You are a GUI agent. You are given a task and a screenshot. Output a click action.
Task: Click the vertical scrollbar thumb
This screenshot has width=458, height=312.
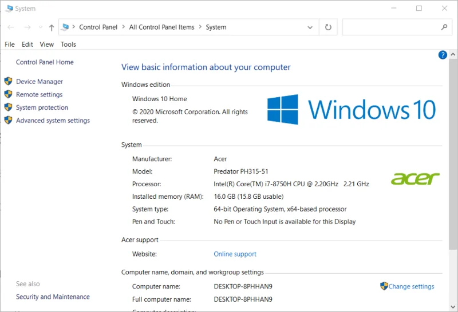pos(453,154)
